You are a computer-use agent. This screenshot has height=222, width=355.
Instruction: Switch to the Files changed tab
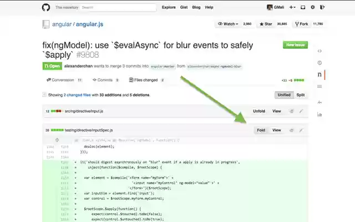(146, 80)
